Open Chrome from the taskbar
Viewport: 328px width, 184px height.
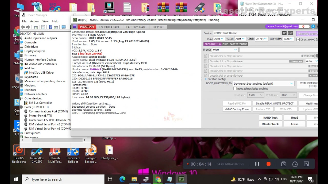(158, 179)
